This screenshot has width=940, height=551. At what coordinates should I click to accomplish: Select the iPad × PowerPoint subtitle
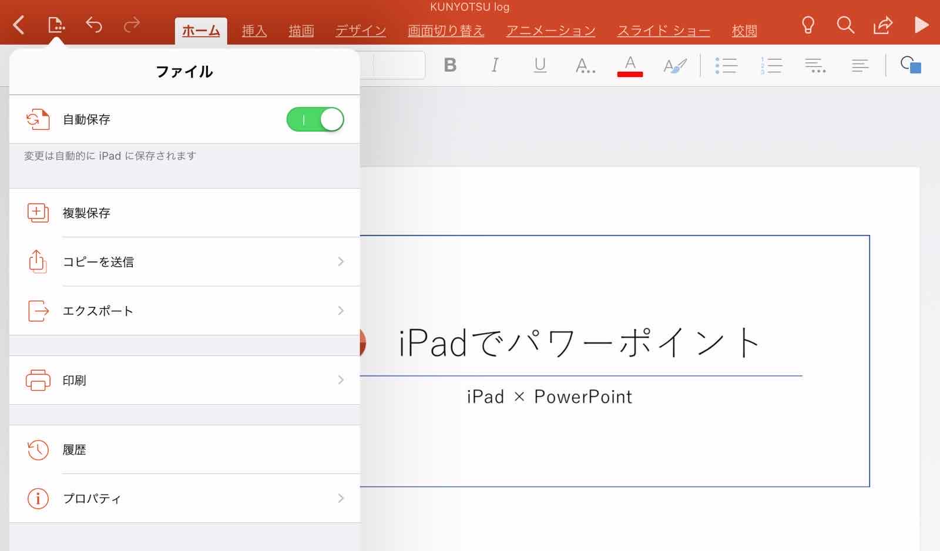pyautogui.click(x=549, y=397)
